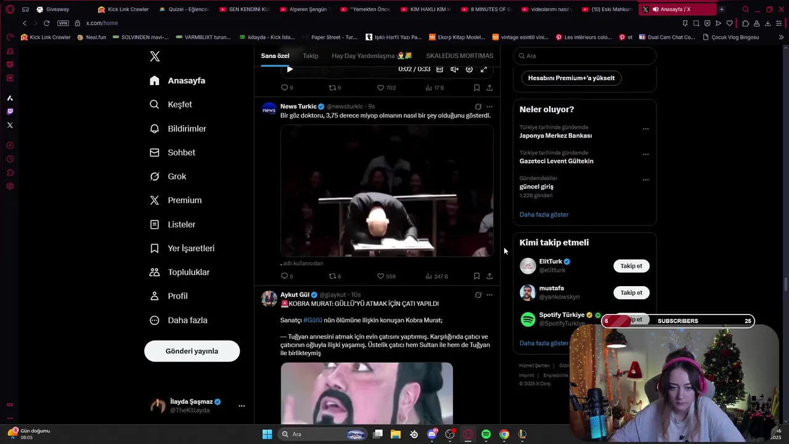Image resolution: width=789 pixels, height=444 pixels.
Task: Like the top post with 702 likes
Action: (x=386, y=88)
